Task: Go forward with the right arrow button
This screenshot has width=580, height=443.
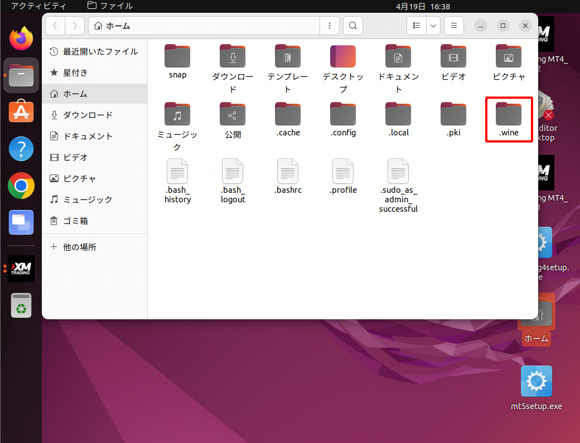Action: 75,26
